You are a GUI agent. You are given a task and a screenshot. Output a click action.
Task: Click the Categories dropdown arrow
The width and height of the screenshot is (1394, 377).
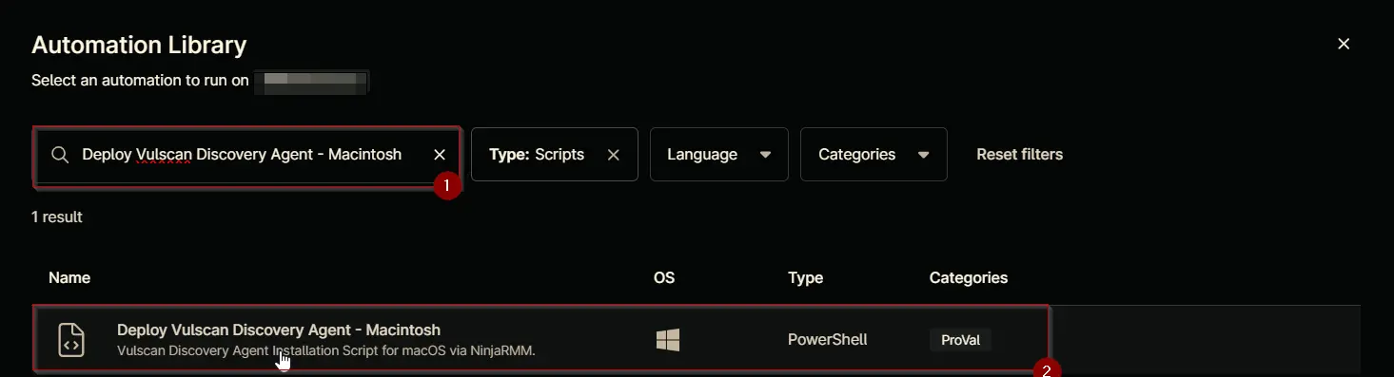tap(923, 155)
